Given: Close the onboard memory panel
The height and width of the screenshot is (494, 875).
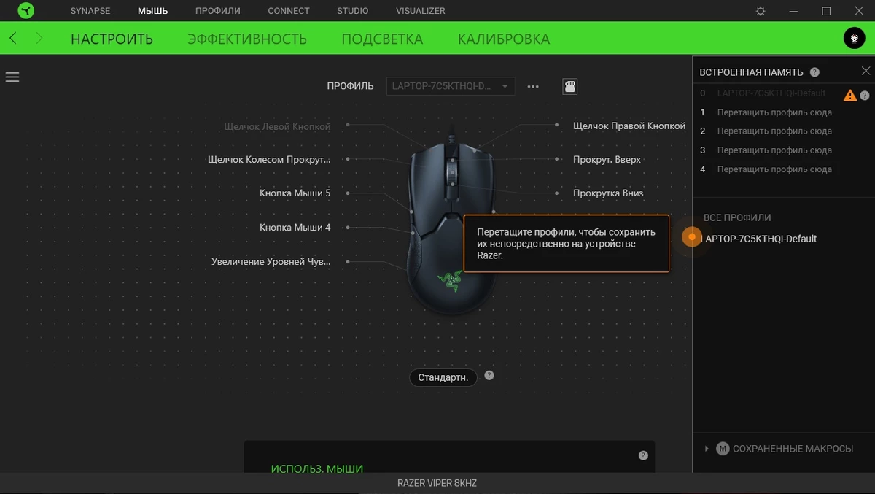Looking at the screenshot, I should 866,71.
